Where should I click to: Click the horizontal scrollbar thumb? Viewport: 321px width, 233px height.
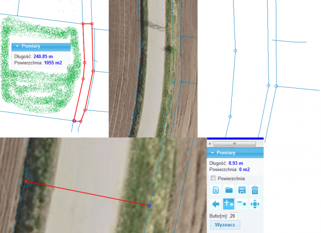(x=233, y=144)
